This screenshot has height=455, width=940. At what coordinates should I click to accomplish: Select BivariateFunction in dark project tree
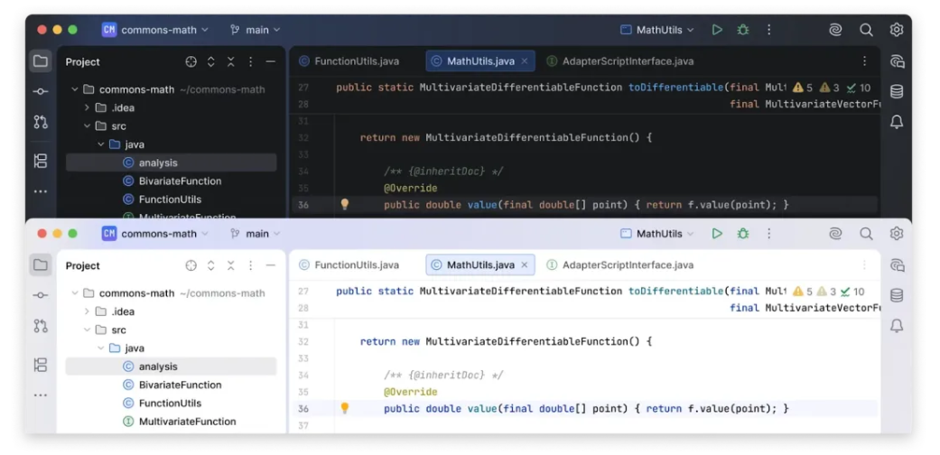tap(172, 181)
